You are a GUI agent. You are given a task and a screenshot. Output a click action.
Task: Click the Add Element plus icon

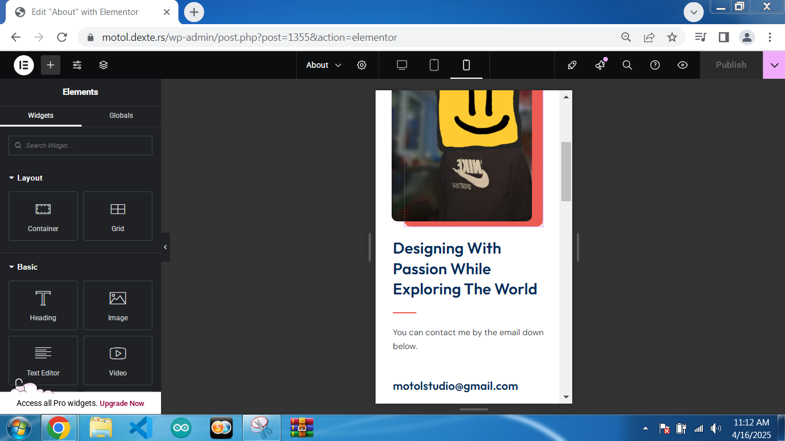51,65
